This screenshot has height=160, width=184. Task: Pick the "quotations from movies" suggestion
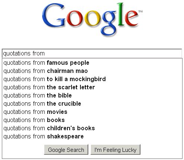[x=92, y=112]
